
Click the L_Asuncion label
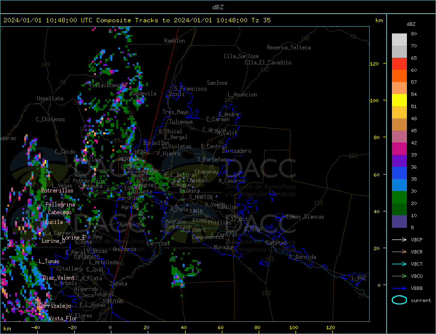click(x=243, y=95)
